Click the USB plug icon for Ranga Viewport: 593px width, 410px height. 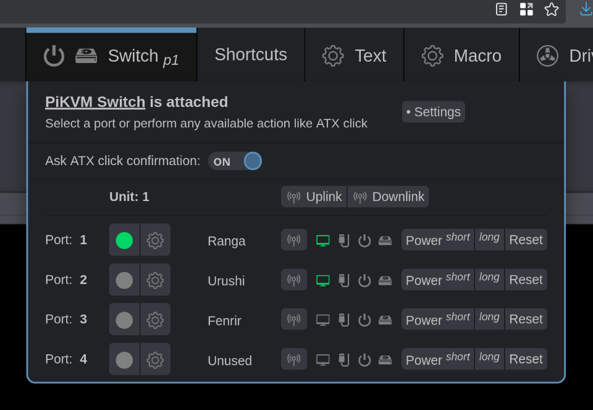pos(344,241)
